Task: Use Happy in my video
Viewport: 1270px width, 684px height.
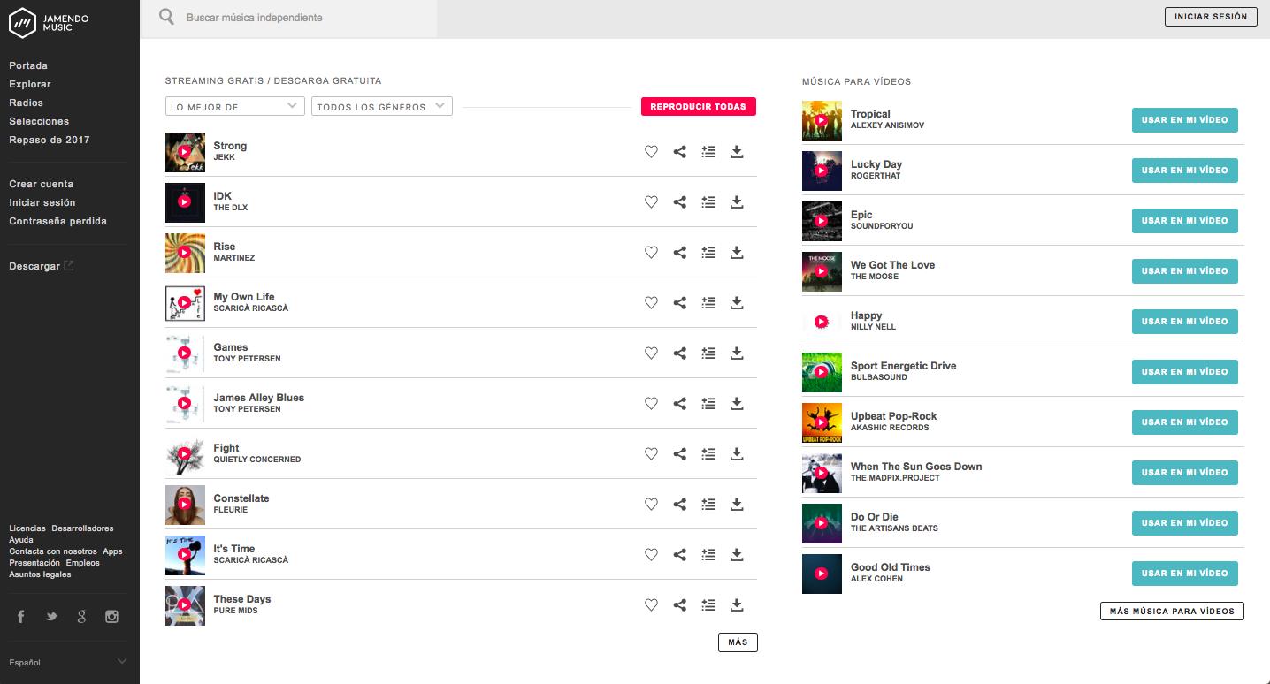Action: click(x=1185, y=322)
